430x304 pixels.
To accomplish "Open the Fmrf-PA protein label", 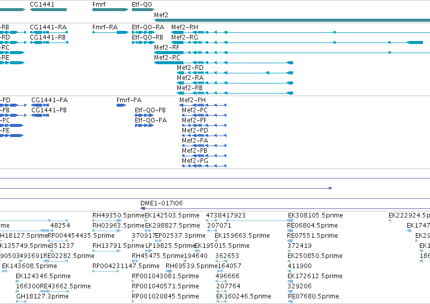I will click(129, 100).
